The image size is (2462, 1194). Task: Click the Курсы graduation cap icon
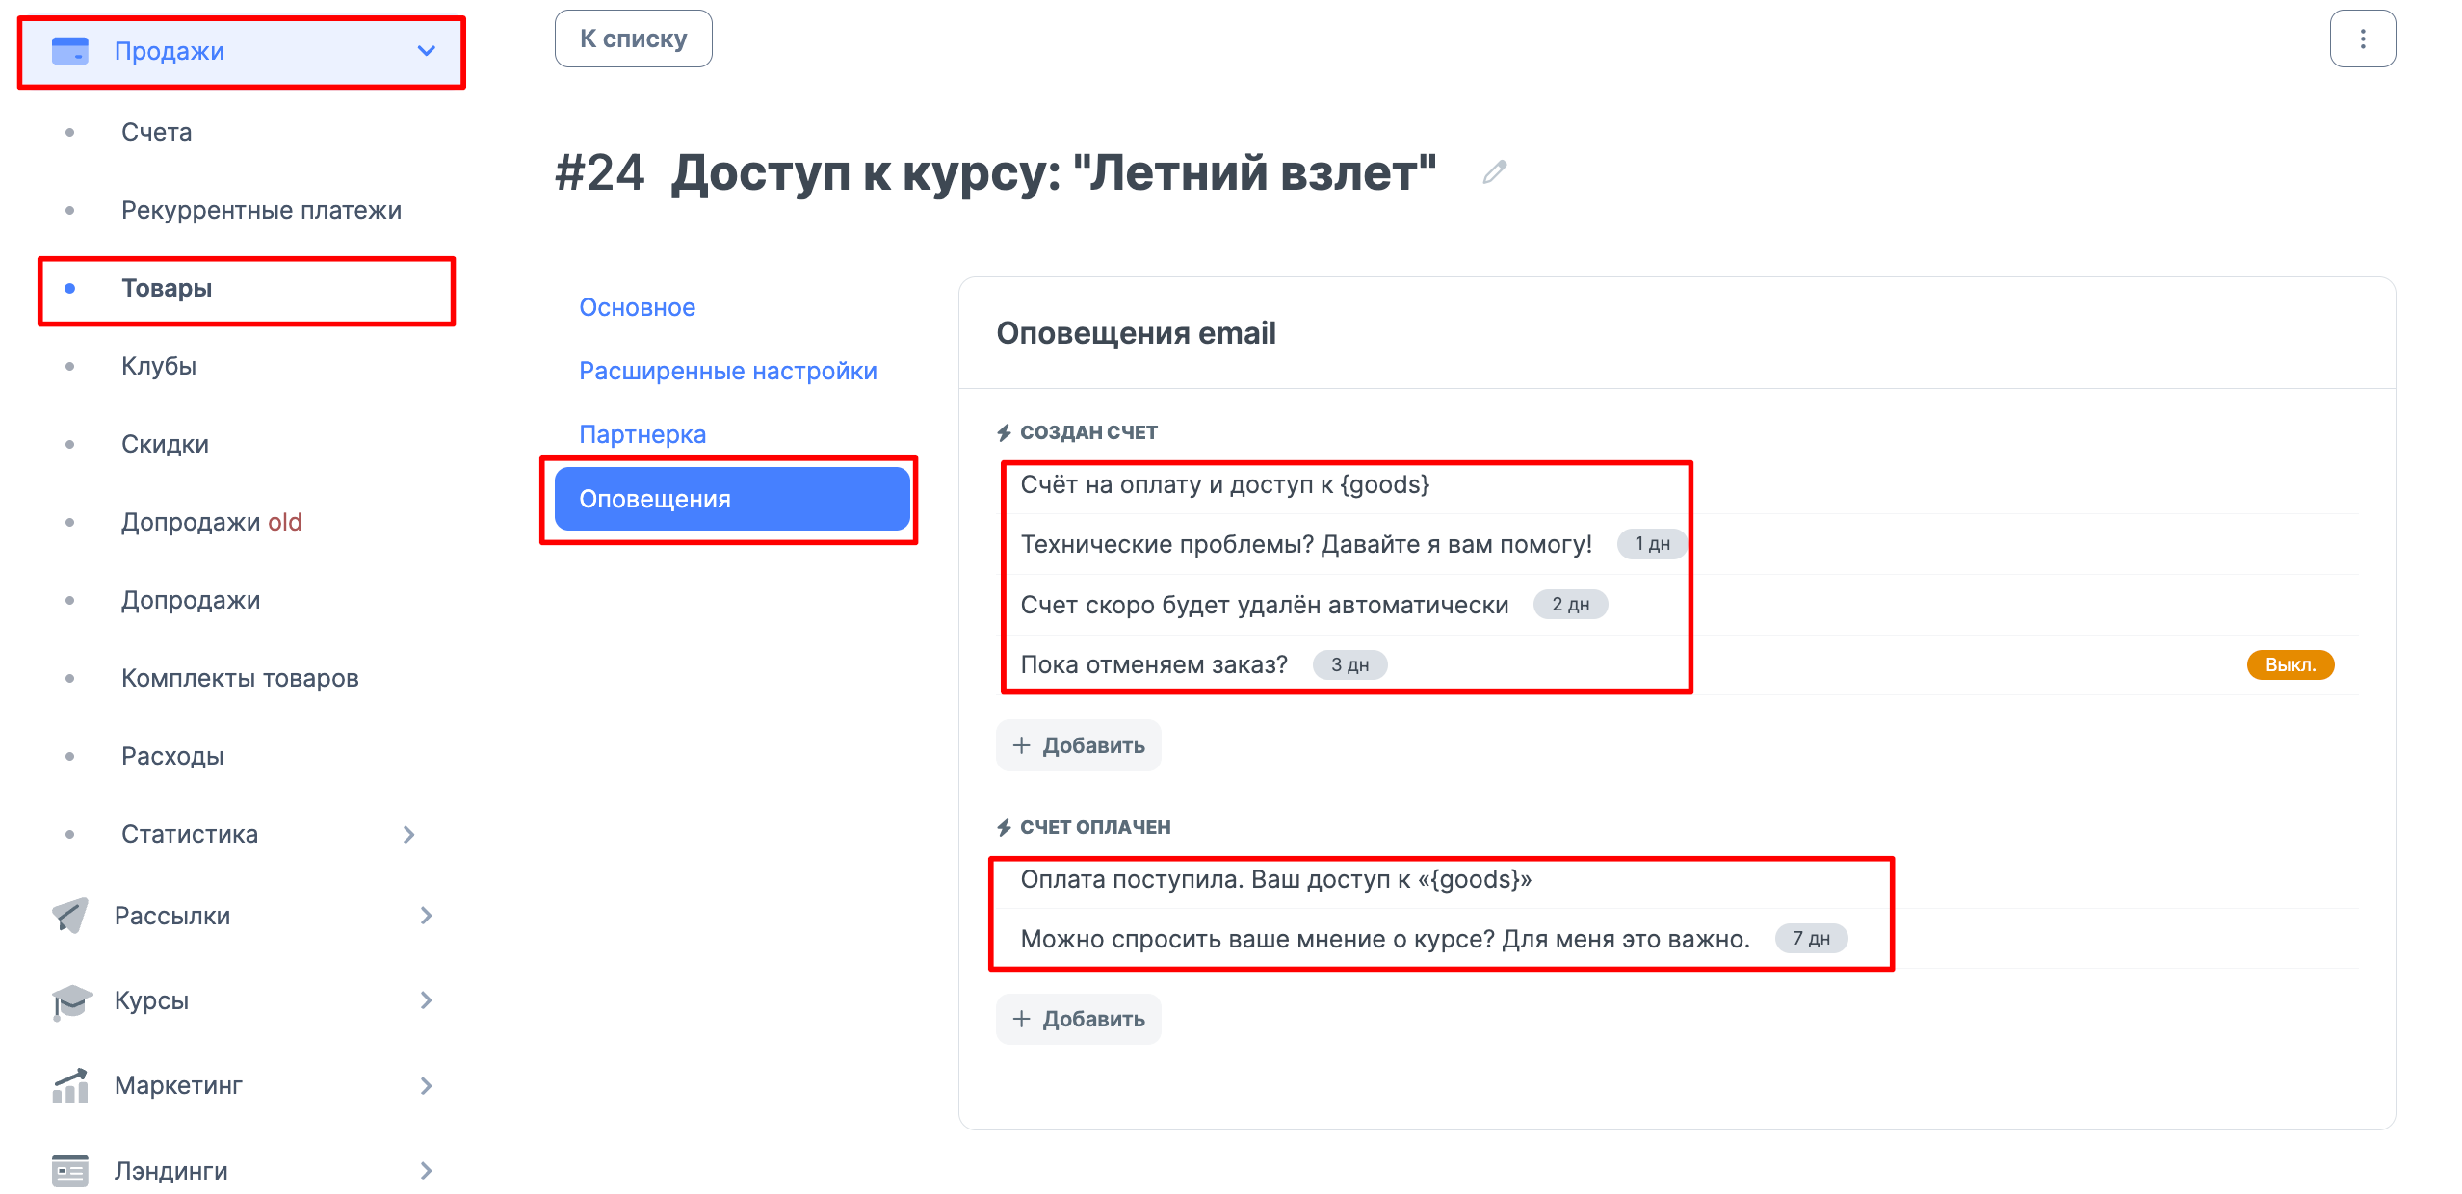click(x=70, y=1000)
